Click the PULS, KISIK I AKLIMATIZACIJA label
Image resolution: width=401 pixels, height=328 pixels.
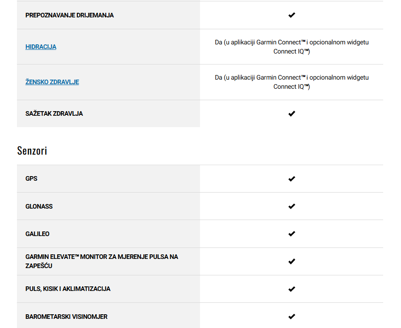(x=68, y=289)
